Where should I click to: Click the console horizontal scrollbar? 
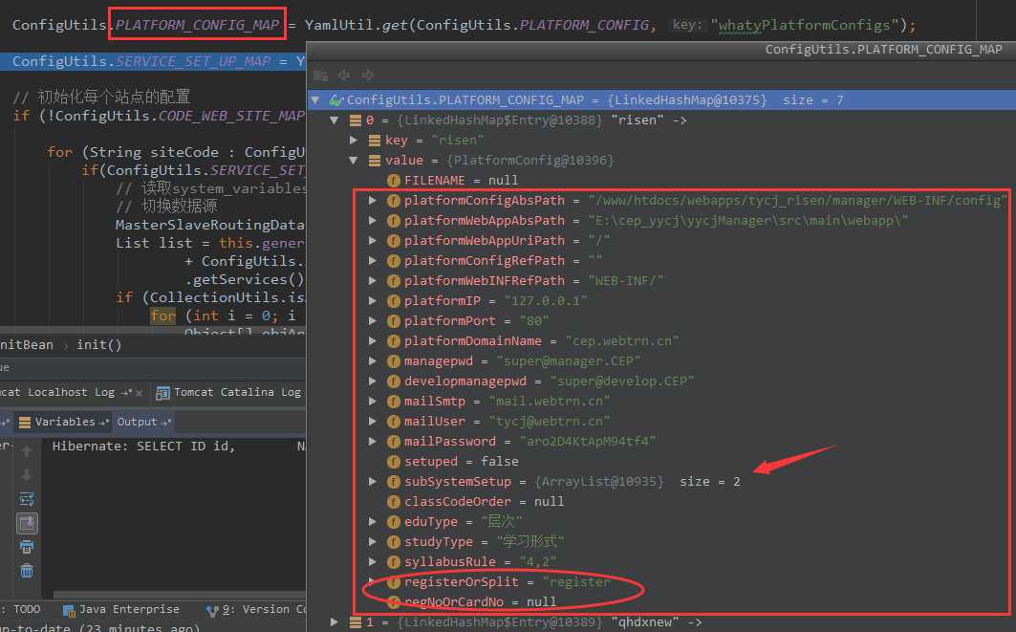pos(179,595)
